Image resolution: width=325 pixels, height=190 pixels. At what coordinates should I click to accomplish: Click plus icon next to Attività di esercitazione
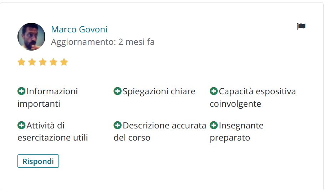[x=21, y=125]
